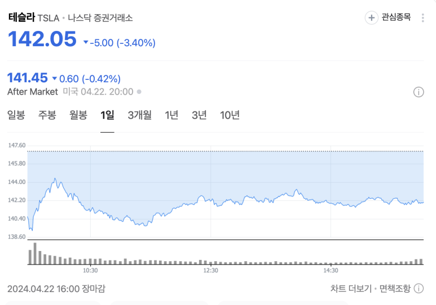Click the 141.45 after-market price
Image resolution: width=436 pixels, height=305 pixels.
[27, 78]
